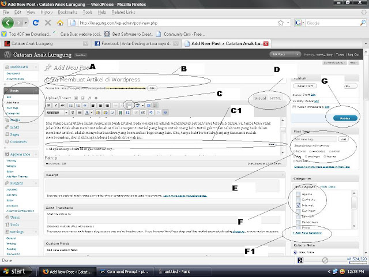Switch to Facebook browser tab
The image size is (369, 277).
click(x=136, y=44)
